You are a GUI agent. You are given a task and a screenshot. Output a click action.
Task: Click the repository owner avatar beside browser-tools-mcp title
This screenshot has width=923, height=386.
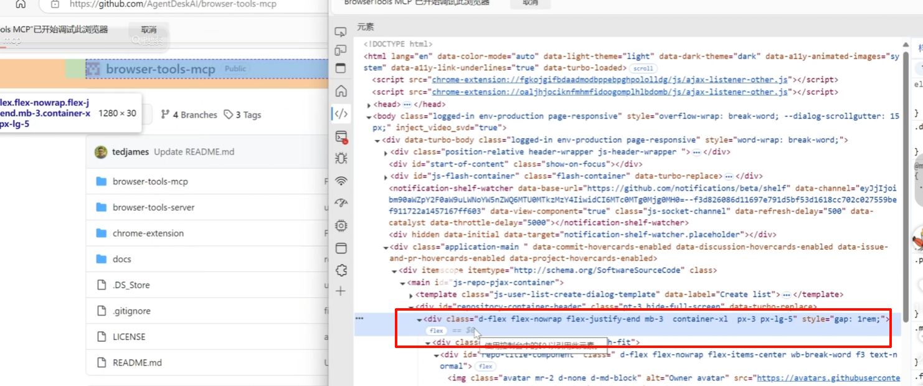(x=93, y=69)
